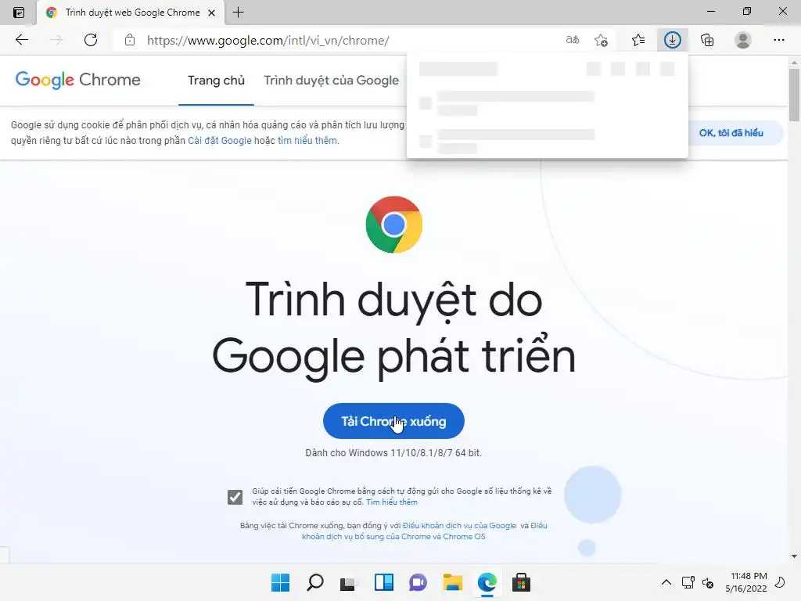The height and width of the screenshot is (601, 801).
Task: Click the forward navigation arrow
Action: click(56, 40)
